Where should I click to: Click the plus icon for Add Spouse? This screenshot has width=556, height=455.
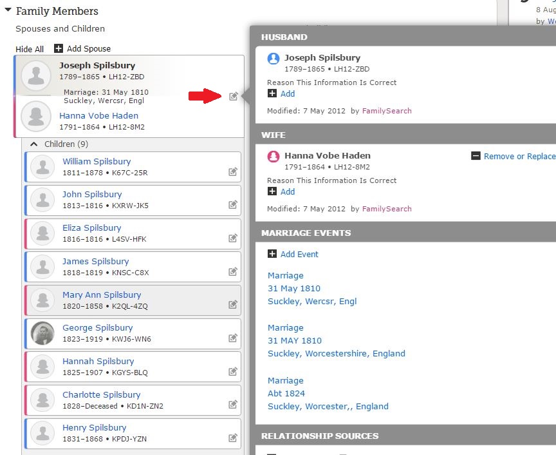tap(59, 48)
